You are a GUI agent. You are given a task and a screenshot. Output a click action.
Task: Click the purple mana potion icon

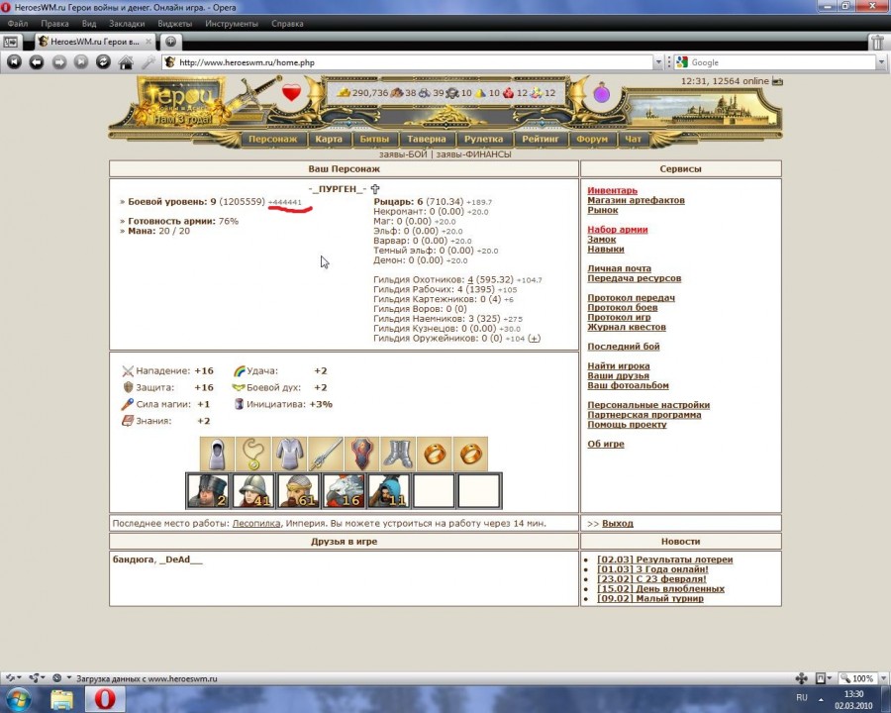click(x=602, y=92)
